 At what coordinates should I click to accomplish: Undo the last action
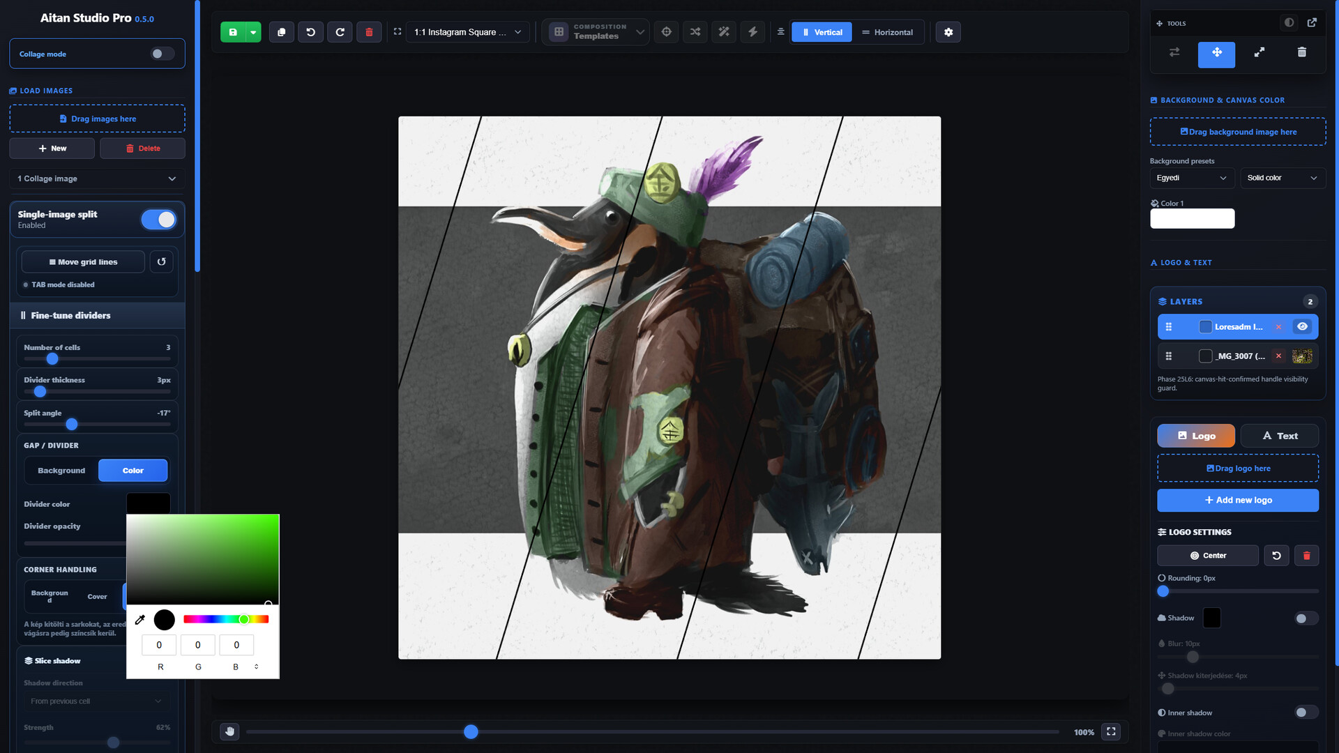click(x=311, y=32)
